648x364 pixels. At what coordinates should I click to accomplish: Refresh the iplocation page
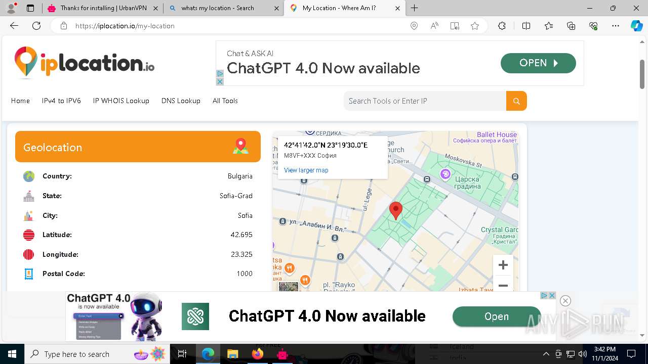tap(36, 26)
